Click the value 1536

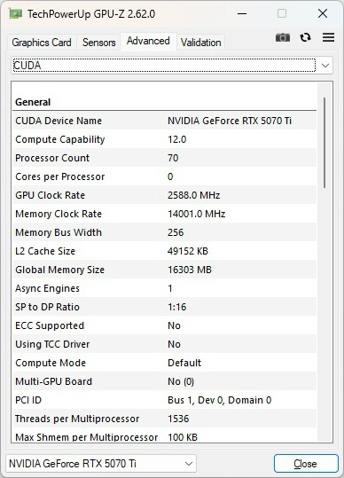[x=178, y=419]
